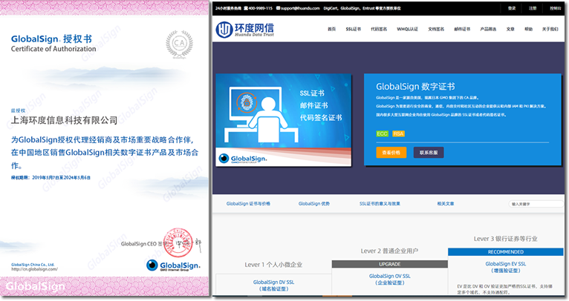The width and height of the screenshot is (569, 301).
Task: Click 'Certificate of Authorization' title text
Action: click(53, 48)
